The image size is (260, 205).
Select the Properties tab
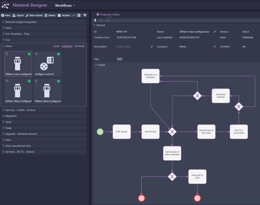[109, 15]
